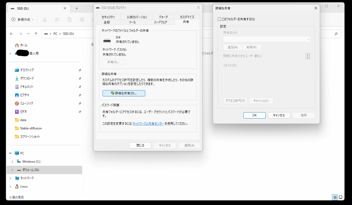
Task: Click 追加(A) button in 詳細な共有
Action: click(233, 47)
